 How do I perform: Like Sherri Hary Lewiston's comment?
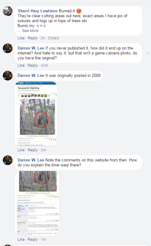[21, 38]
